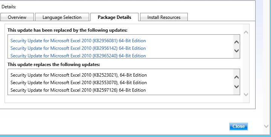The width and height of the screenshot is (271, 137).
Task: Click the 'Details:' label
Action: point(9,7)
